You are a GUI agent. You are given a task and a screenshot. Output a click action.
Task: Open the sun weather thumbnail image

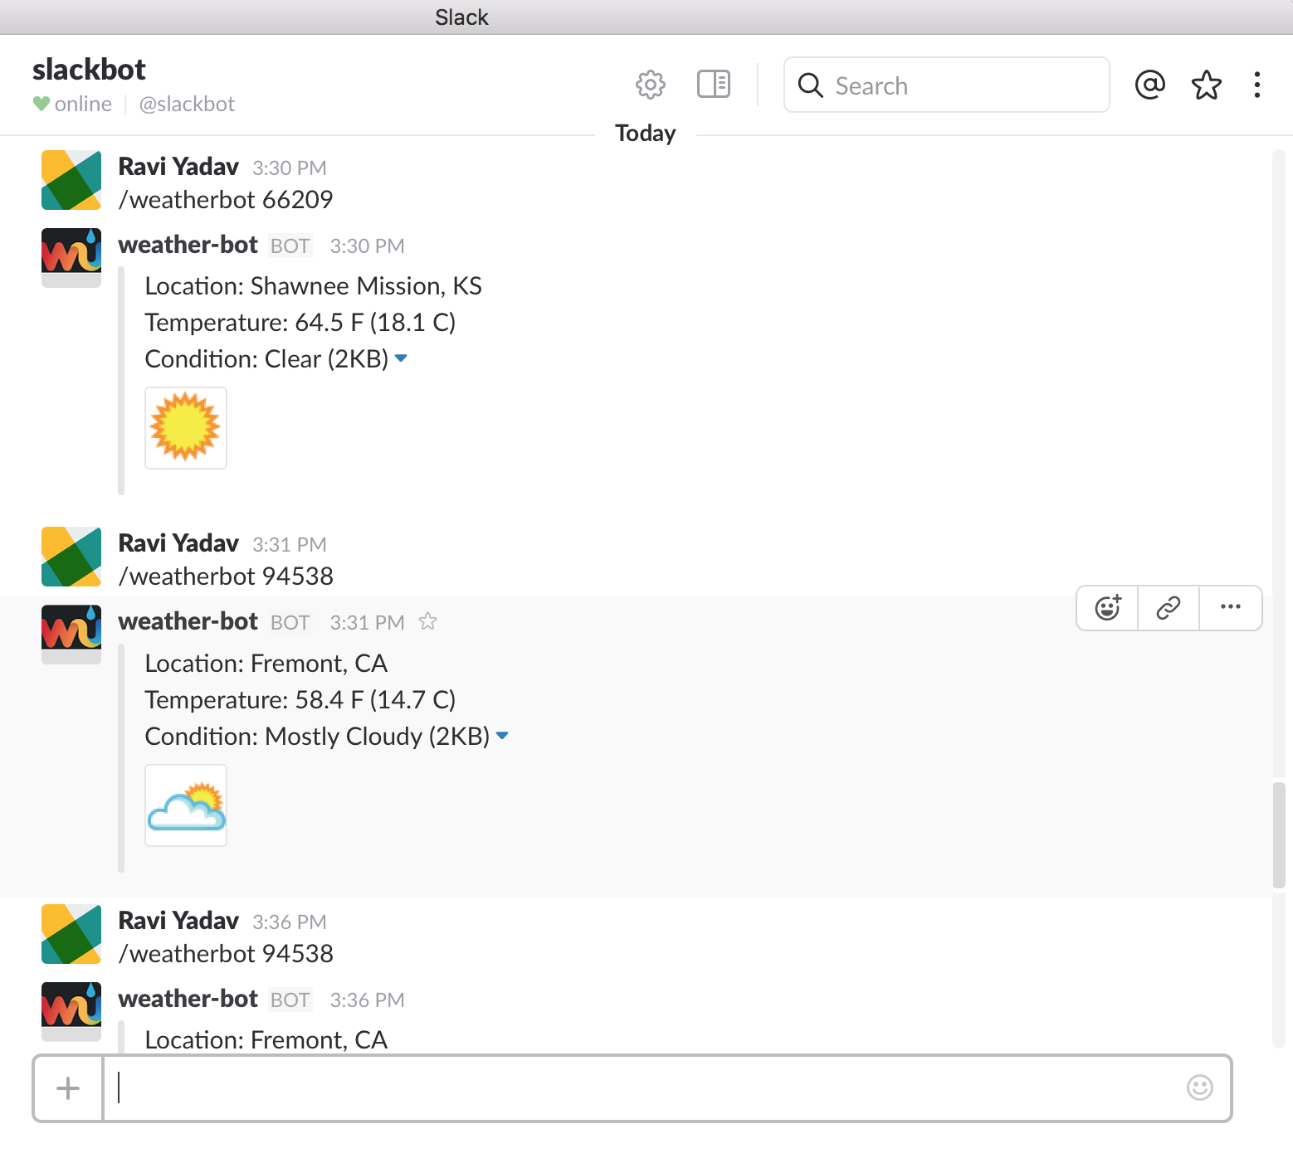186,428
